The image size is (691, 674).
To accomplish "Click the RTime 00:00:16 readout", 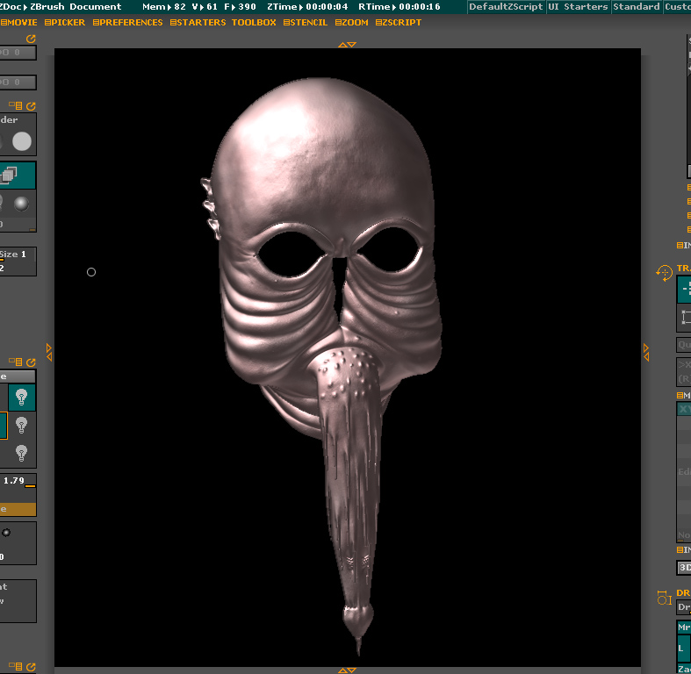I will point(399,7).
